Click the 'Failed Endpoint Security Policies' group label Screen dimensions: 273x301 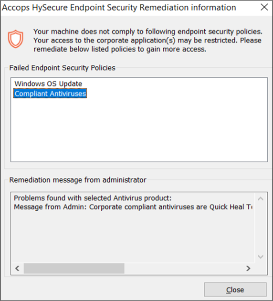(x=62, y=68)
